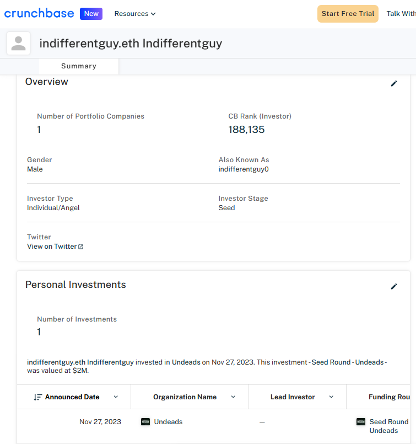Edit Personal Investments via pencil icon
The width and height of the screenshot is (416, 444).
tap(394, 286)
